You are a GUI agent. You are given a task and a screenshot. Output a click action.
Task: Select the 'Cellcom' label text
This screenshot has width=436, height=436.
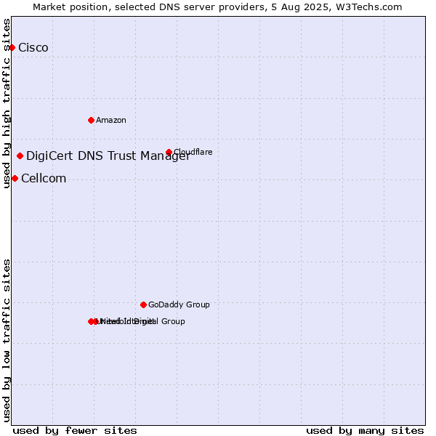pos(44,179)
